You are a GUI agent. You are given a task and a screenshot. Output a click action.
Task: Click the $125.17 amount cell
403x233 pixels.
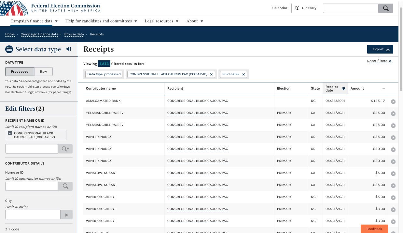click(378, 101)
